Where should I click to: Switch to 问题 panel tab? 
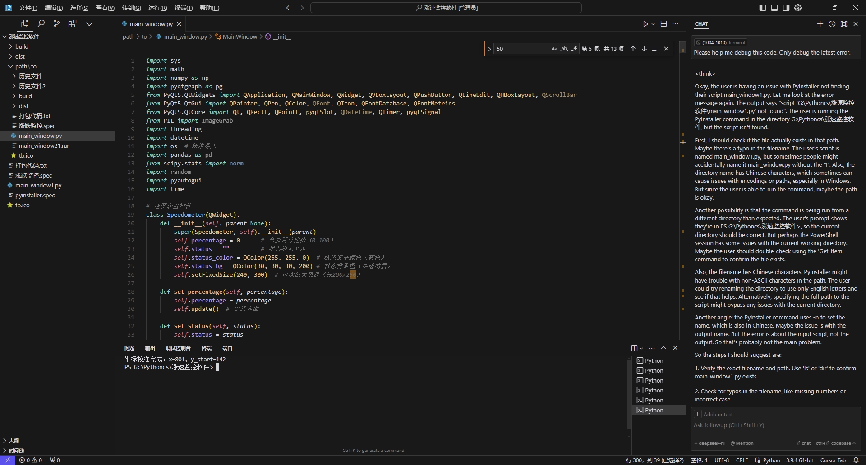tap(129, 348)
